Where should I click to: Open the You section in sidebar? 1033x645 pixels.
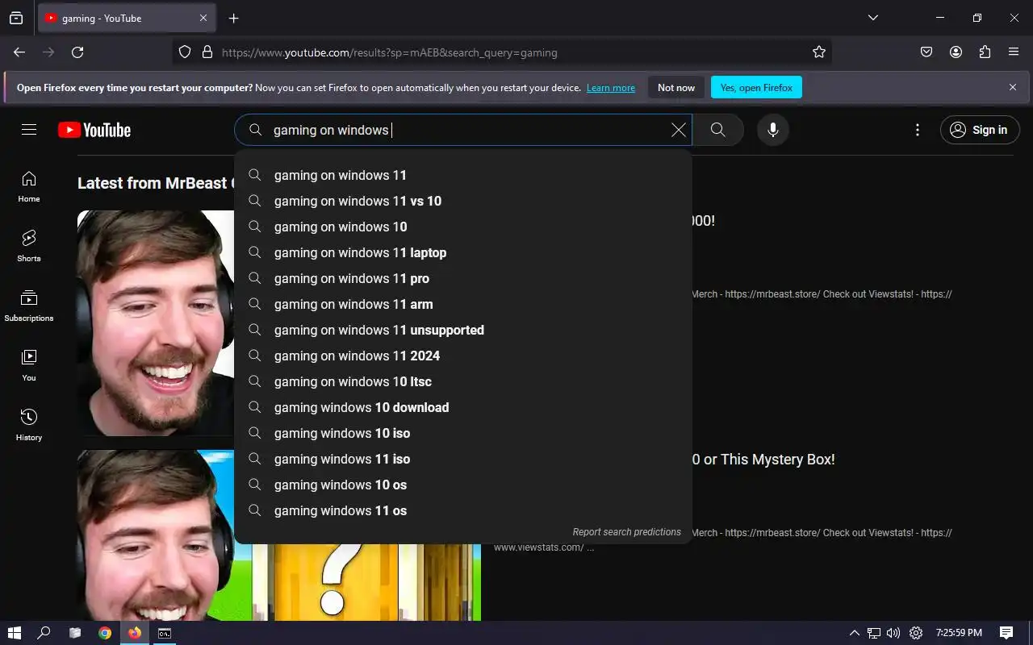pos(29,365)
